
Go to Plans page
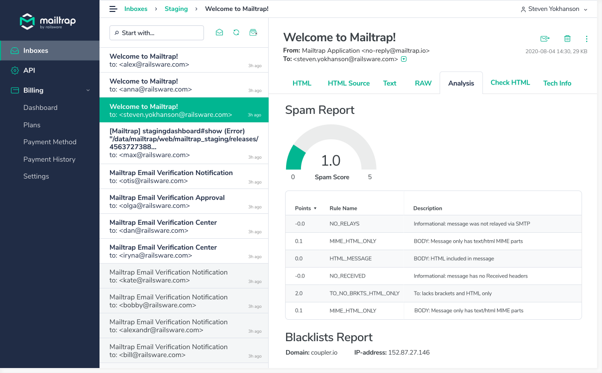pyautogui.click(x=32, y=125)
